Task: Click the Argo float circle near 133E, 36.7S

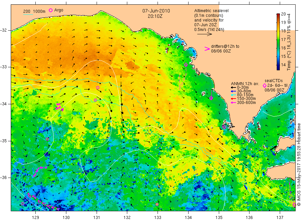Action: [x=157, y=204]
